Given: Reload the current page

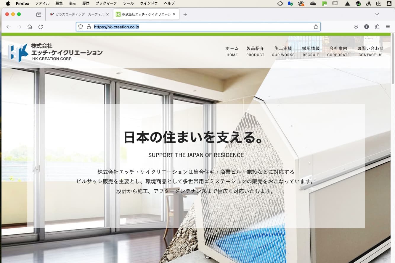Looking at the screenshot, I should [41, 27].
